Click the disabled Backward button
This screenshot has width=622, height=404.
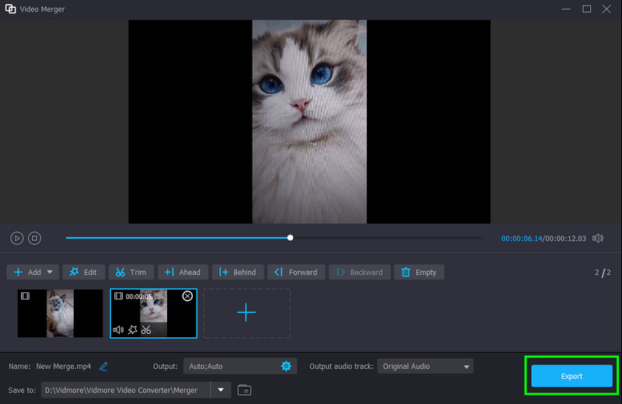(360, 273)
